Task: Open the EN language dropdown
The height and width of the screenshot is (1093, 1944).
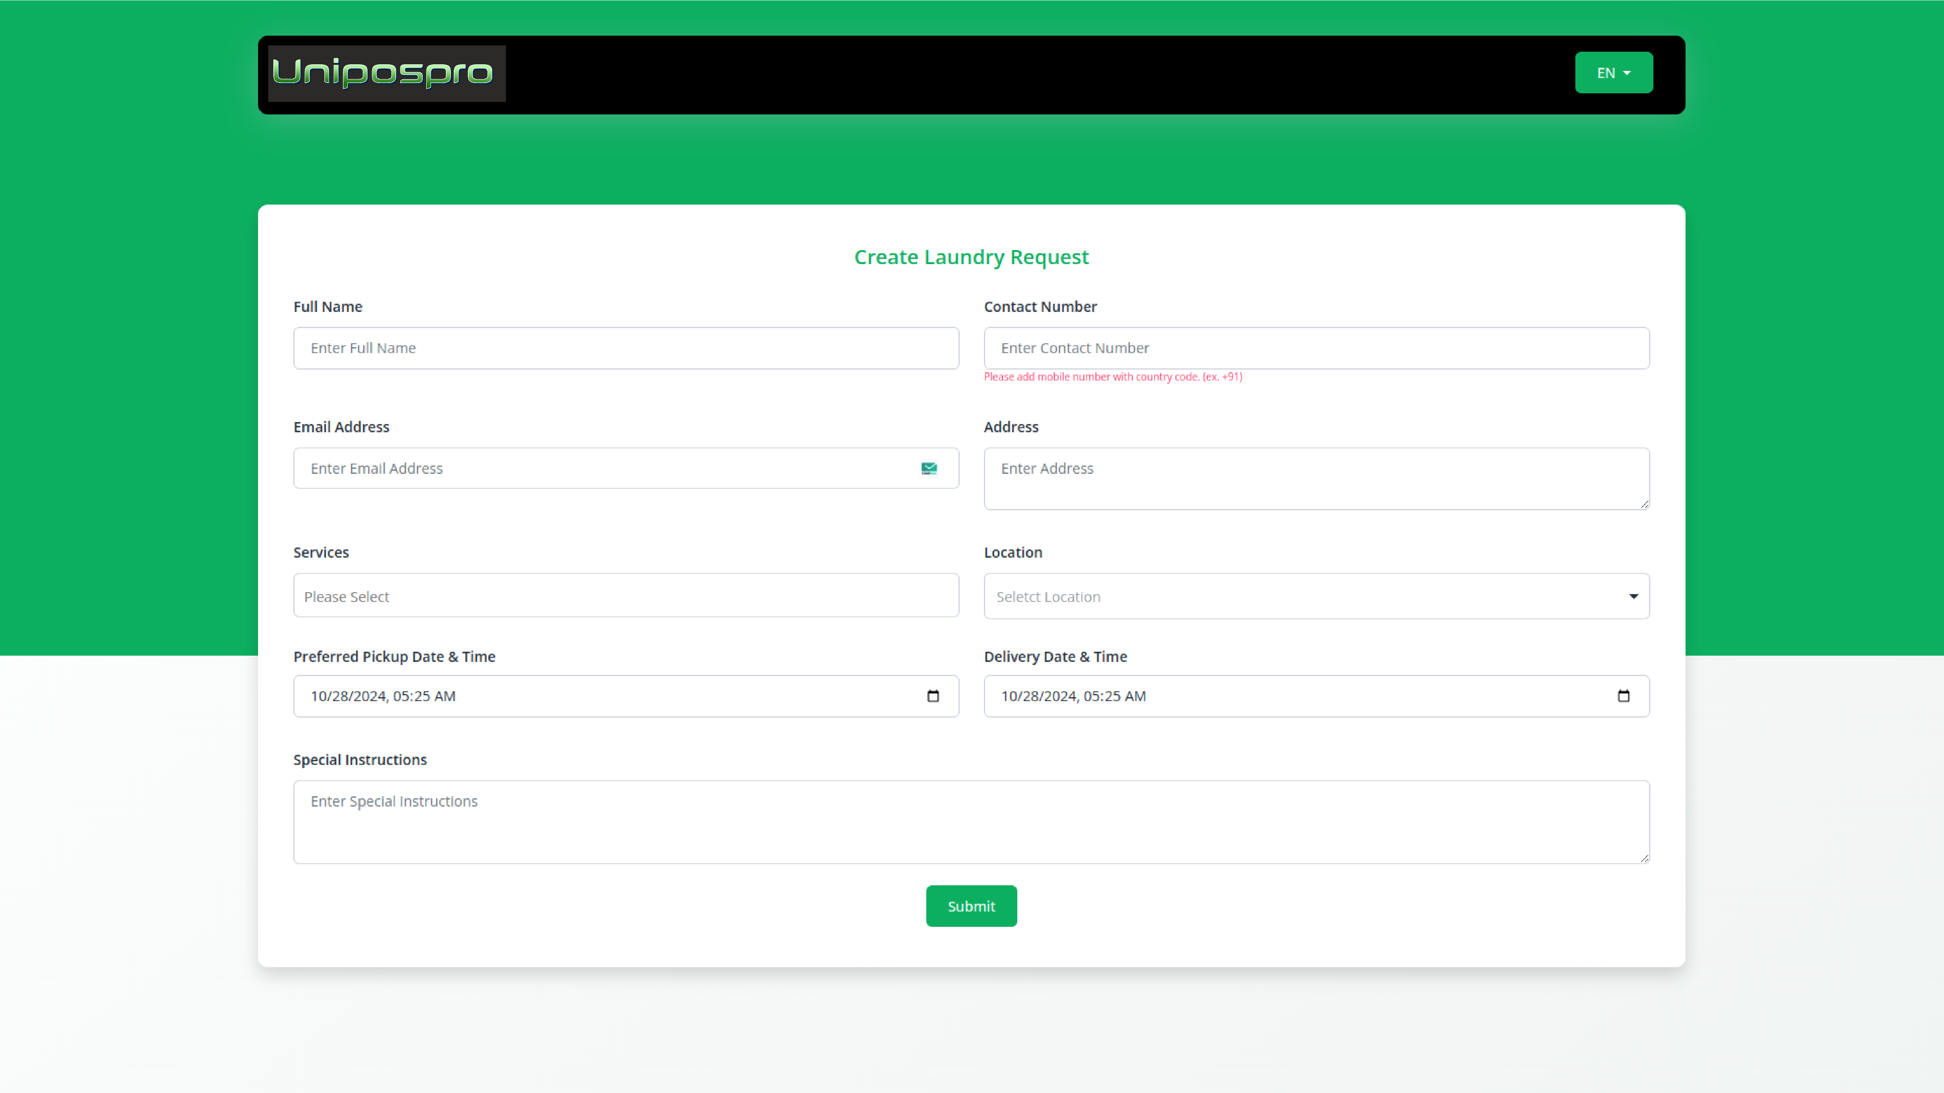Action: coord(1613,73)
